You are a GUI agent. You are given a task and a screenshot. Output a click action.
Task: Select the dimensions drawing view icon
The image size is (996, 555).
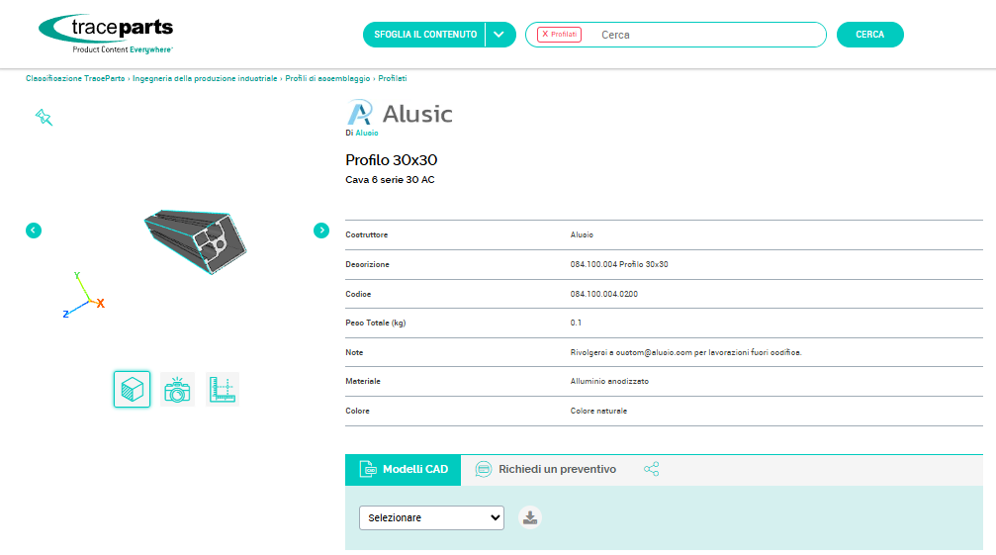coord(223,389)
